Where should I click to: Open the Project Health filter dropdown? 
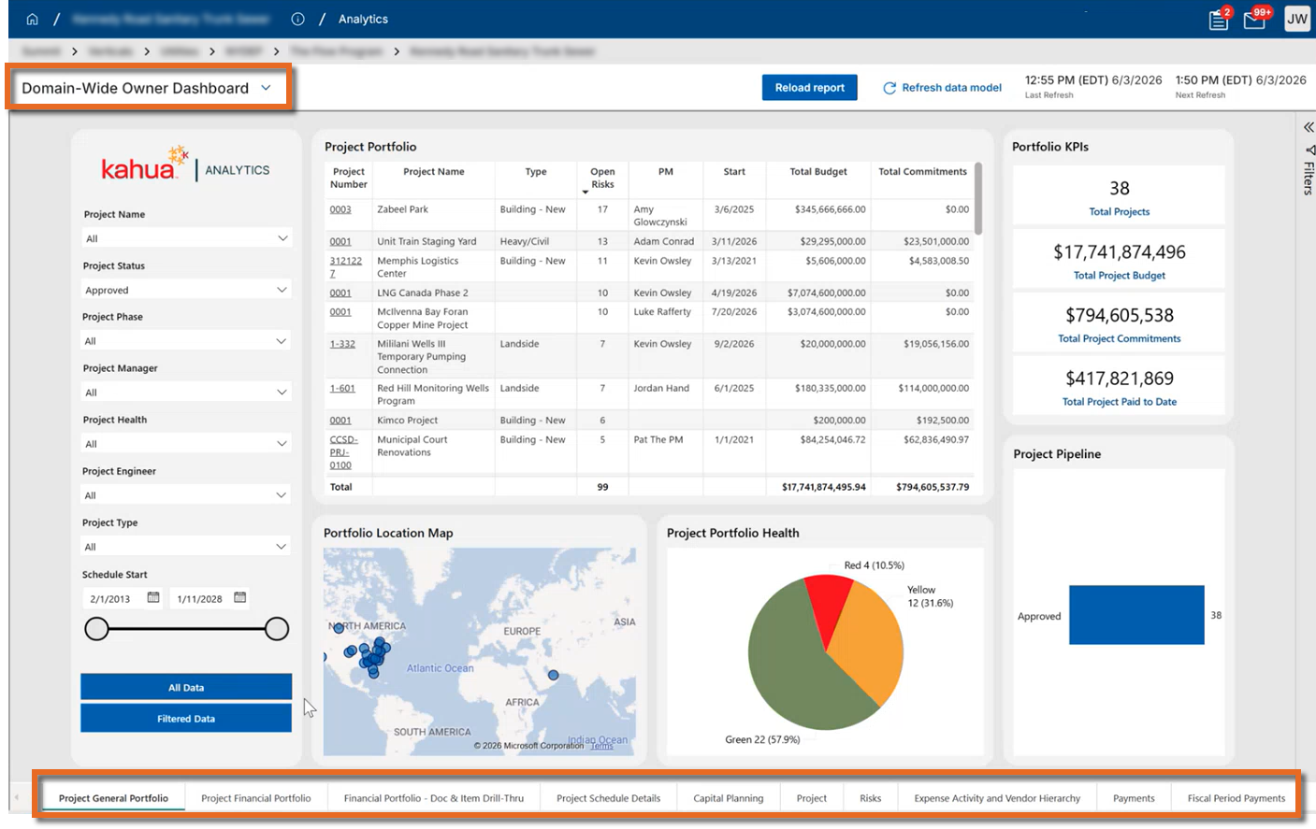(186, 444)
